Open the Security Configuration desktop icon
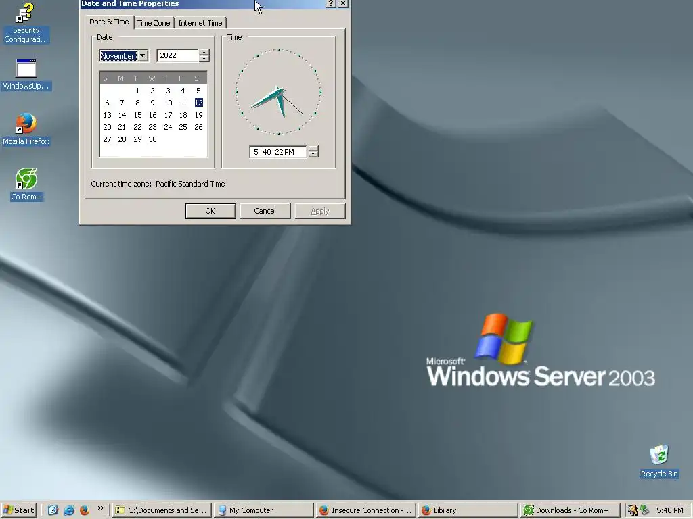Screen dimensions: 693x519 tap(26, 23)
